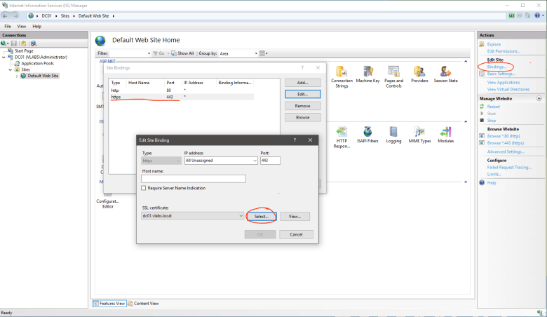The image size is (547, 317).
Task: Open the MIME Types feature
Action: (419, 132)
